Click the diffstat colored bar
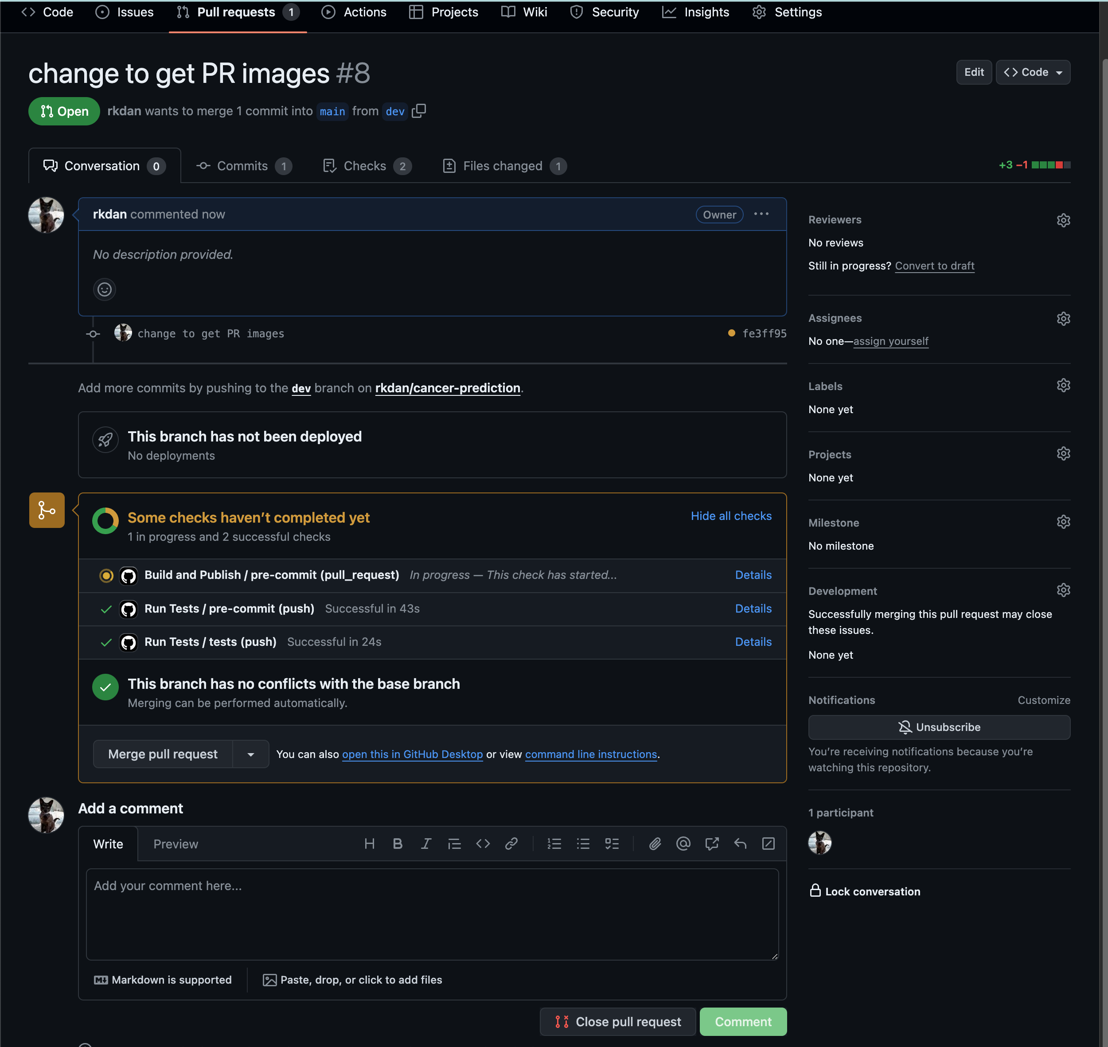This screenshot has width=1108, height=1047. pos(1050,165)
